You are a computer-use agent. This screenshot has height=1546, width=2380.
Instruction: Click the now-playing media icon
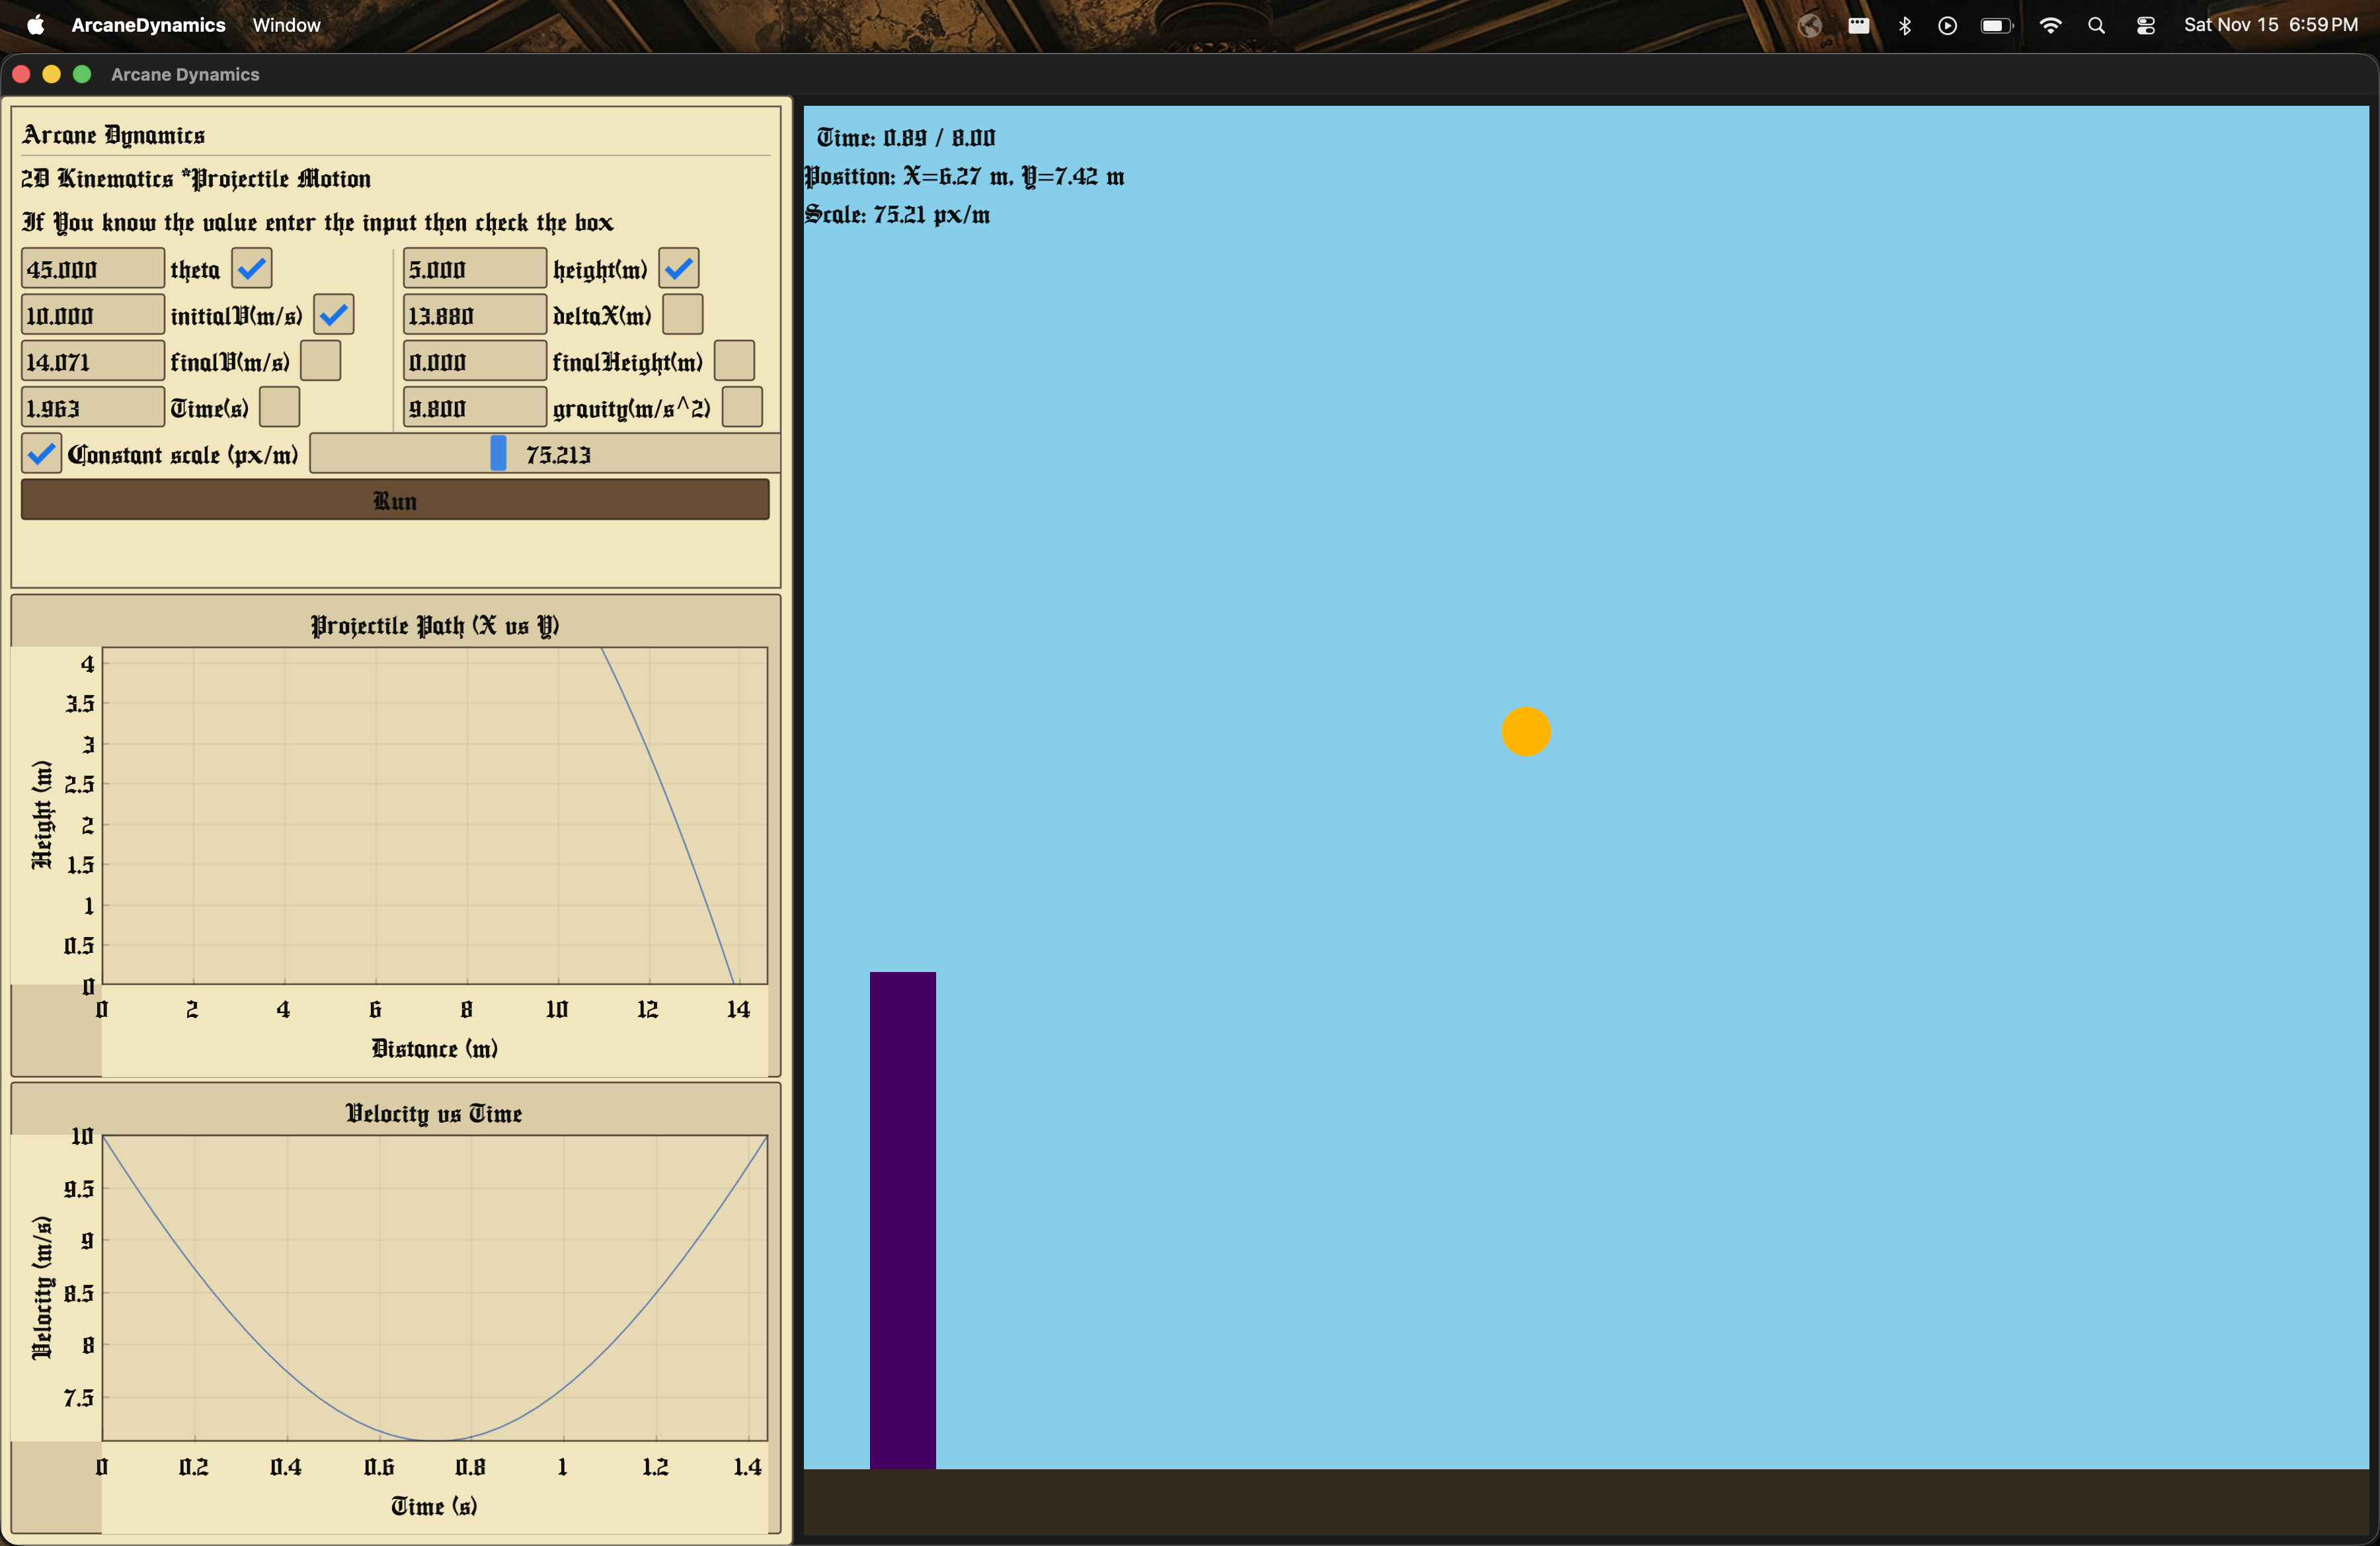point(1946,26)
